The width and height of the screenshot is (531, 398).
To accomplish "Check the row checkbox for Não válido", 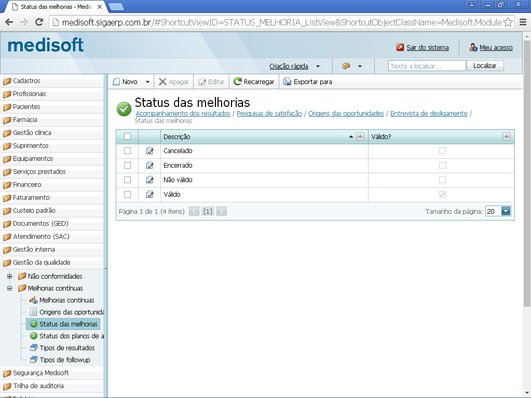I will (126, 180).
